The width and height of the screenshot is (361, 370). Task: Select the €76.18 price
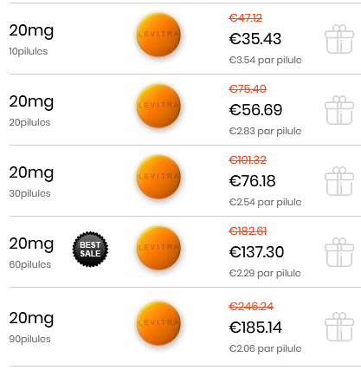click(x=252, y=181)
